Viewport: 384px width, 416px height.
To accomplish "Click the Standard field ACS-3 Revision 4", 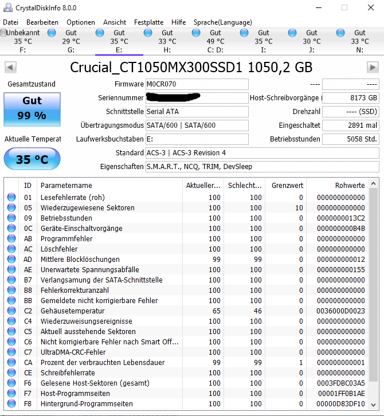I will [262, 153].
